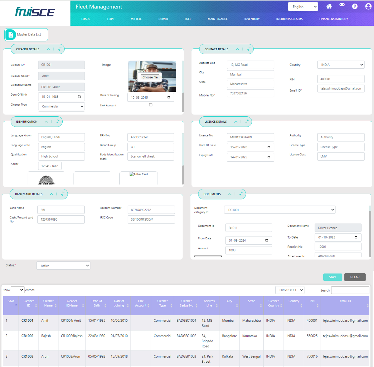Go to the VEHICLE menu

pyautogui.click(x=136, y=19)
